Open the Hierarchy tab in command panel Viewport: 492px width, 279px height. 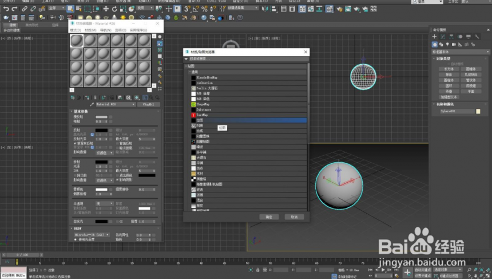tap(451, 37)
